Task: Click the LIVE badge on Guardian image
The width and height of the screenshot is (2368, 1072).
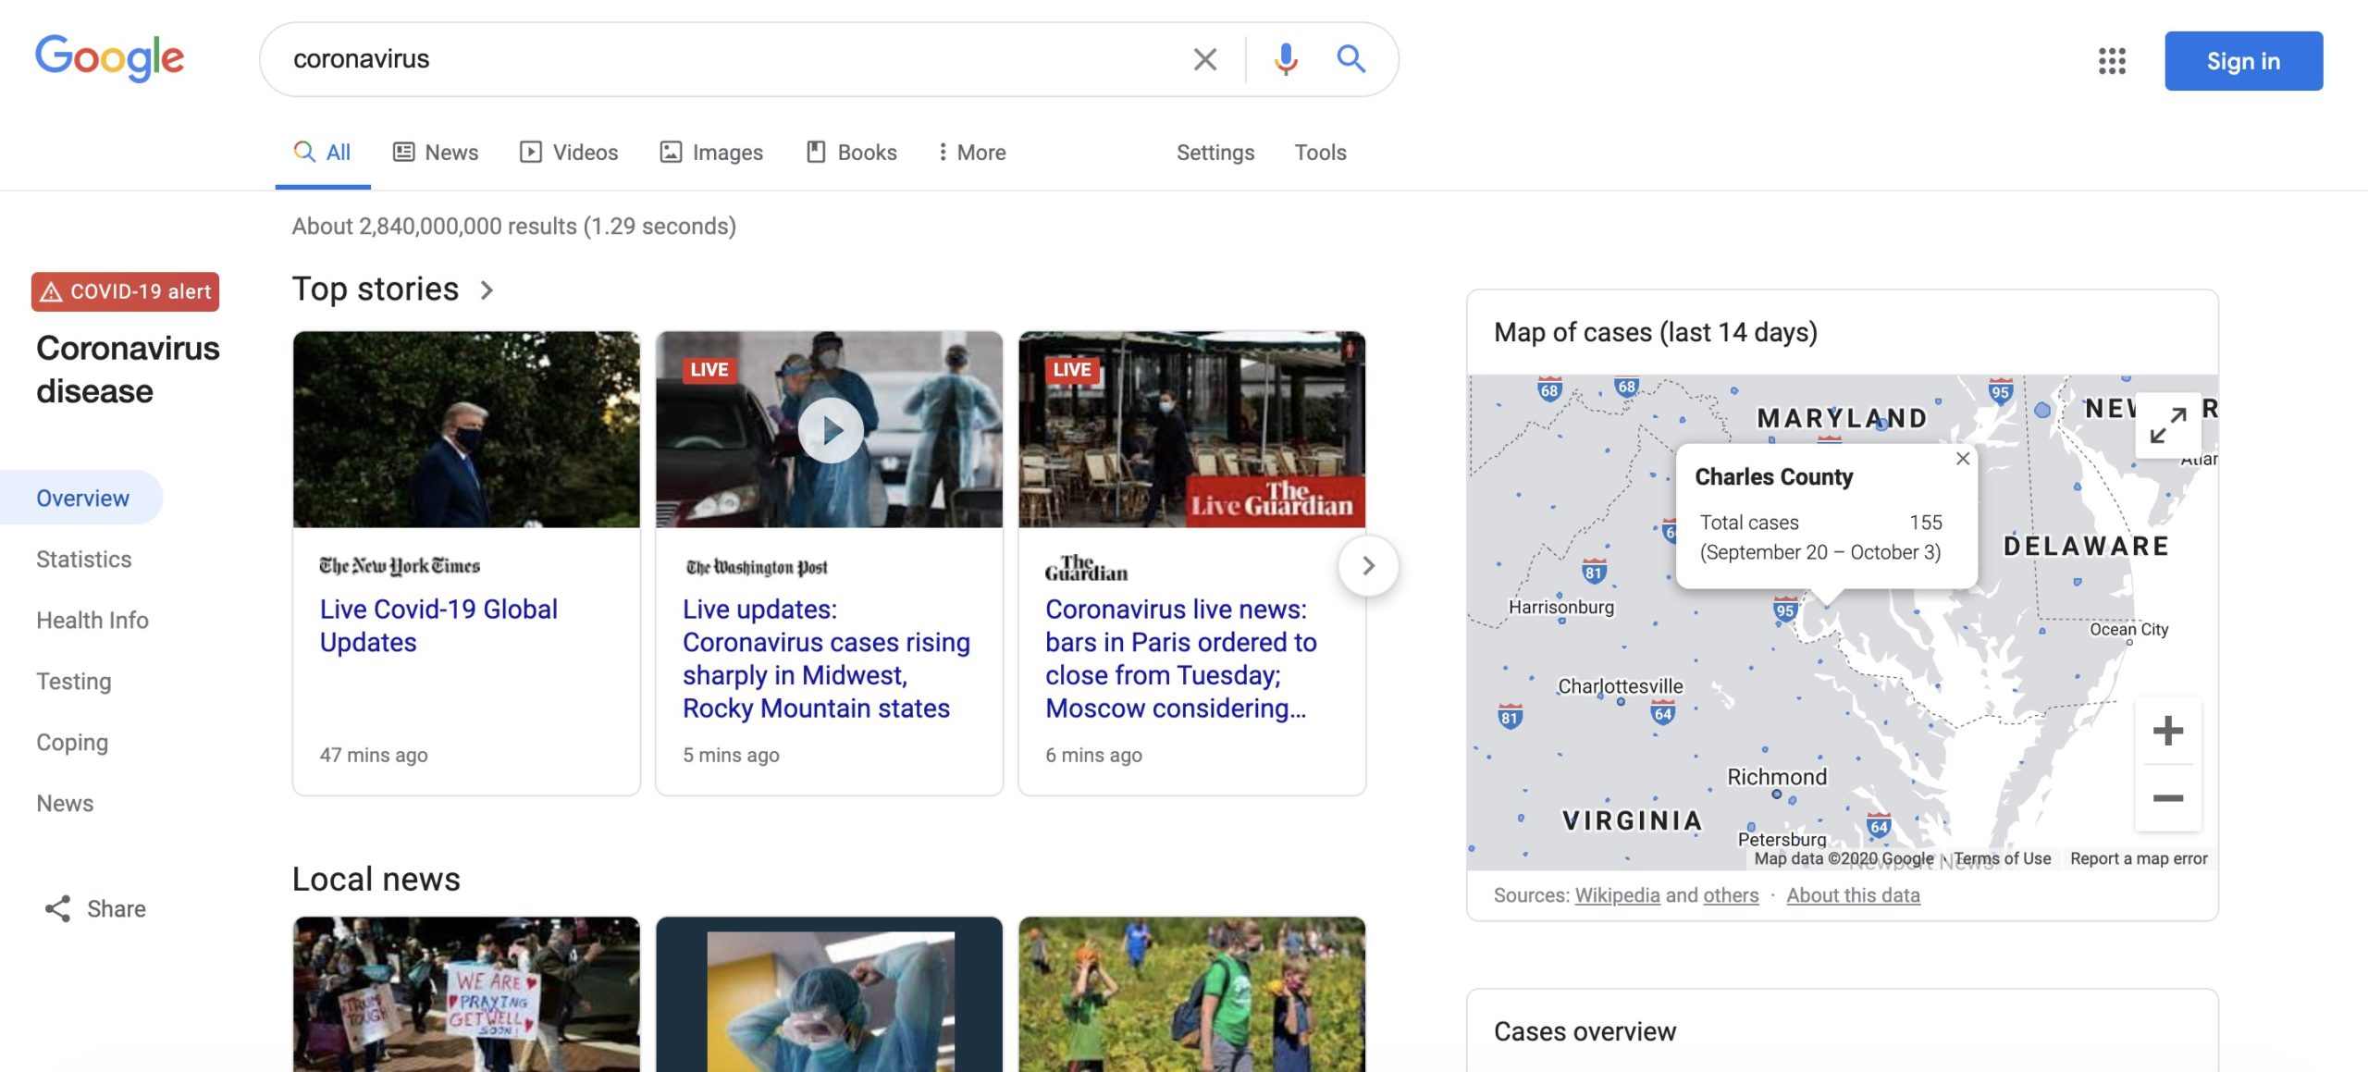Action: [1071, 370]
